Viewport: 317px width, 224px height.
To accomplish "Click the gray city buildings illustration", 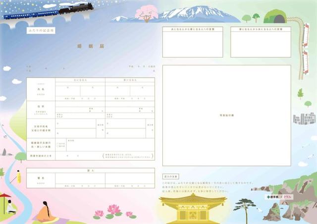I will pos(304,119).
